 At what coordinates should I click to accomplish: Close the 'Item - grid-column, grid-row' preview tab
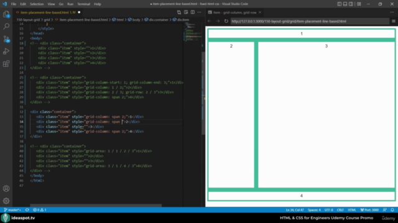click(260, 12)
